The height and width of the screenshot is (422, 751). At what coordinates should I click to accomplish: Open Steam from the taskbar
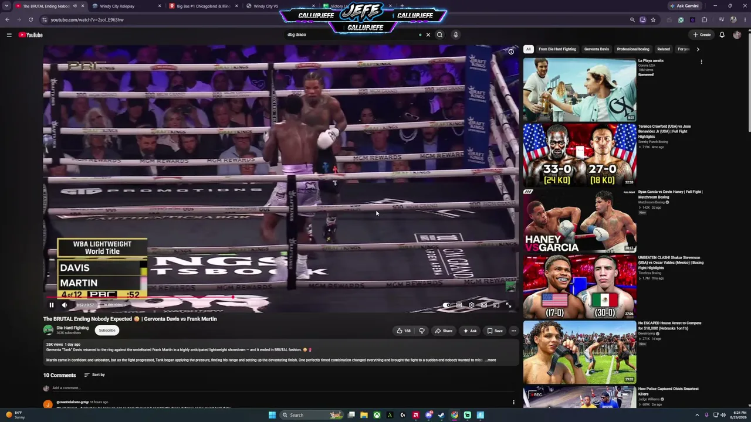click(441, 415)
